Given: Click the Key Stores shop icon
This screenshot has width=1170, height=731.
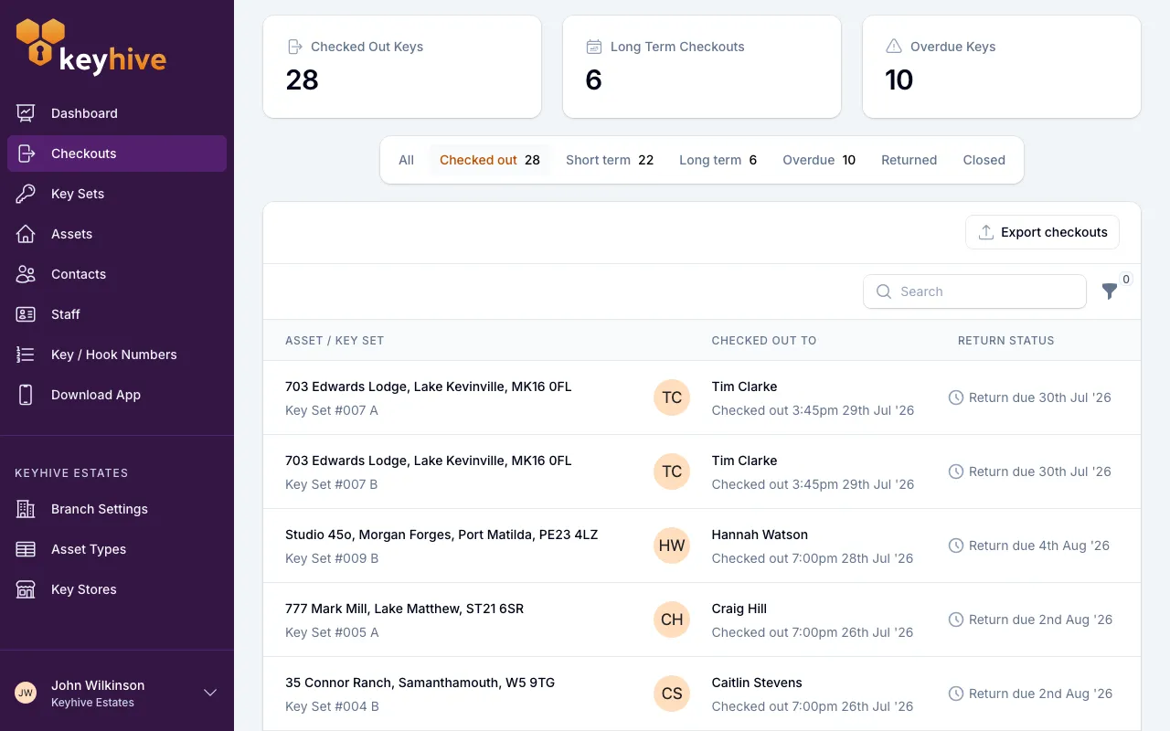Looking at the screenshot, I should pyautogui.click(x=26, y=589).
